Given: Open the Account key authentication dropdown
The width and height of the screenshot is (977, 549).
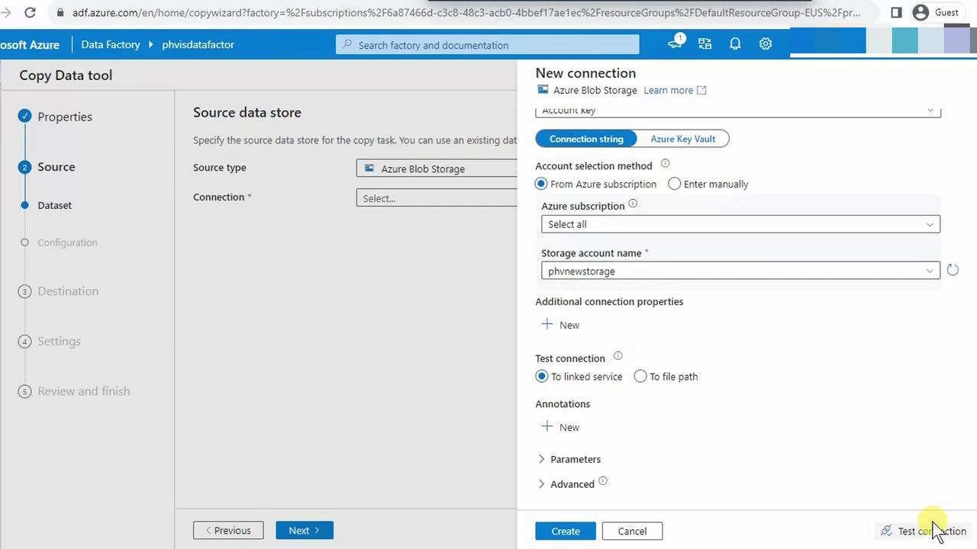Looking at the screenshot, I should pos(738,111).
